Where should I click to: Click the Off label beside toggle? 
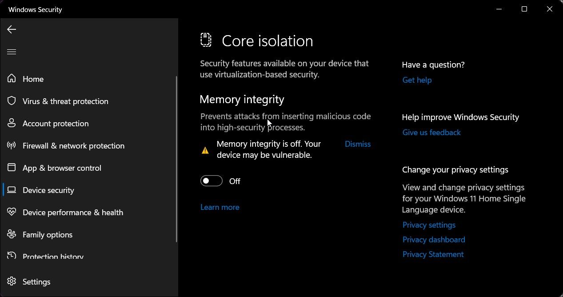235,181
